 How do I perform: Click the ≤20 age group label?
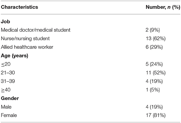point(6,64)
